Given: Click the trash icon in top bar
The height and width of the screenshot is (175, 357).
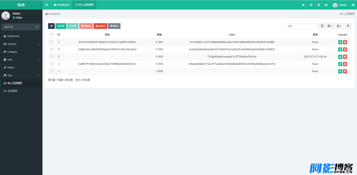Looking at the screenshot, I should point(319,5).
